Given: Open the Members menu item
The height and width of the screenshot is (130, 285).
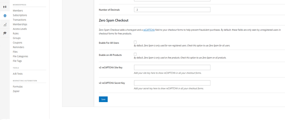Looking at the screenshot, I should coord(18,11).
